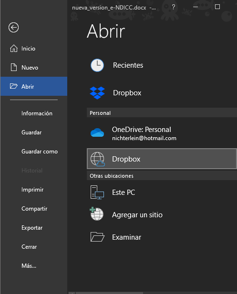Click the back arrow circle icon
The width and height of the screenshot is (237, 294).
(x=13, y=28)
